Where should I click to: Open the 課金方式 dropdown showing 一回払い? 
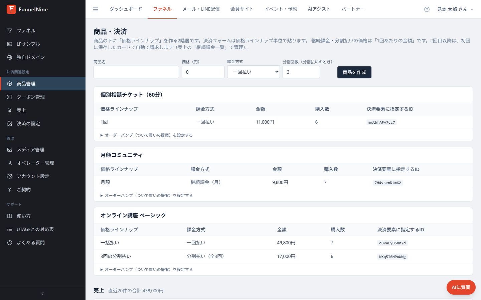(x=254, y=72)
